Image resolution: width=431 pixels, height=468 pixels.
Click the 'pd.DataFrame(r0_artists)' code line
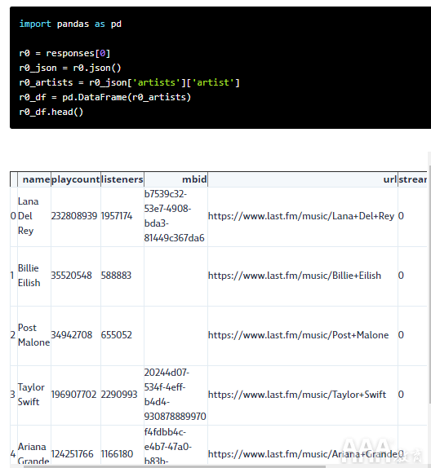tap(105, 97)
